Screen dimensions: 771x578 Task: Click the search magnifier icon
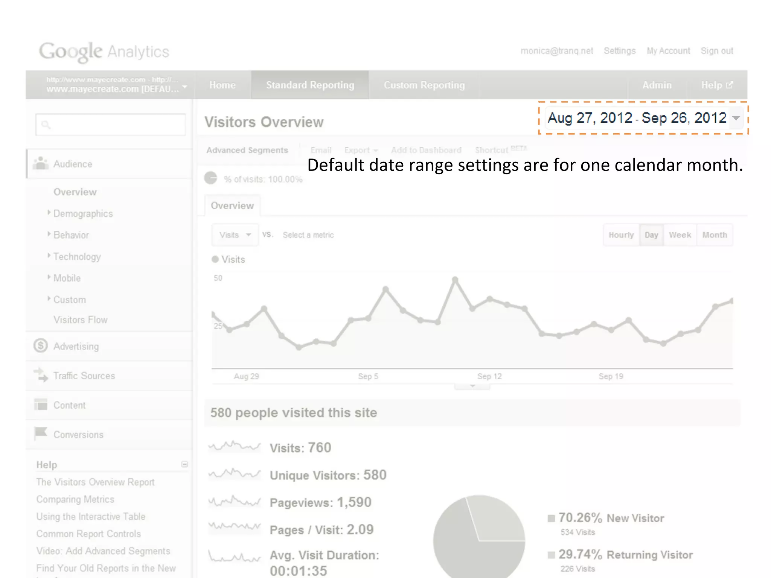(46, 125)
